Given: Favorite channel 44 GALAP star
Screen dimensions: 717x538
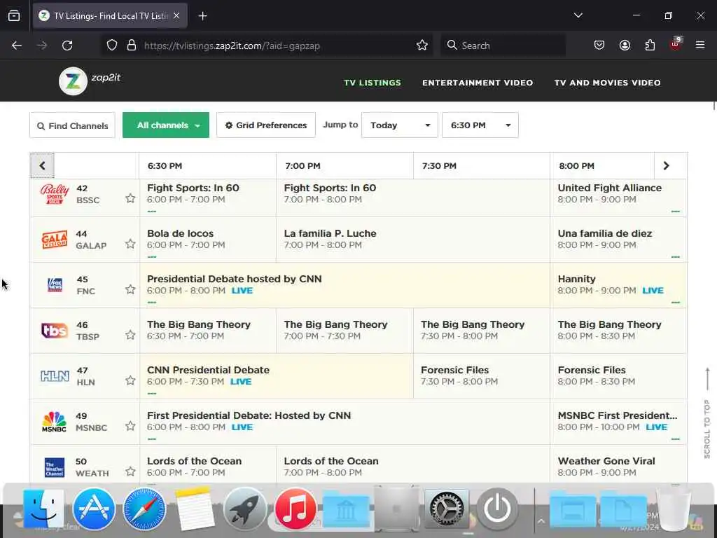Looking at the screenshot, I should (130, 244).
